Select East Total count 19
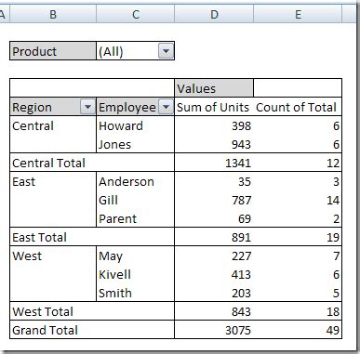 point(298,237)
